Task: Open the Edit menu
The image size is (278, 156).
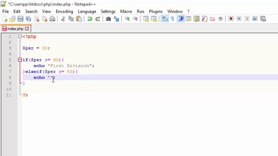Action: (17, 12)
